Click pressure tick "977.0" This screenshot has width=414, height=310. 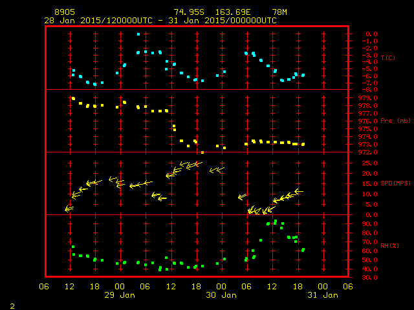tap(368, 114)
